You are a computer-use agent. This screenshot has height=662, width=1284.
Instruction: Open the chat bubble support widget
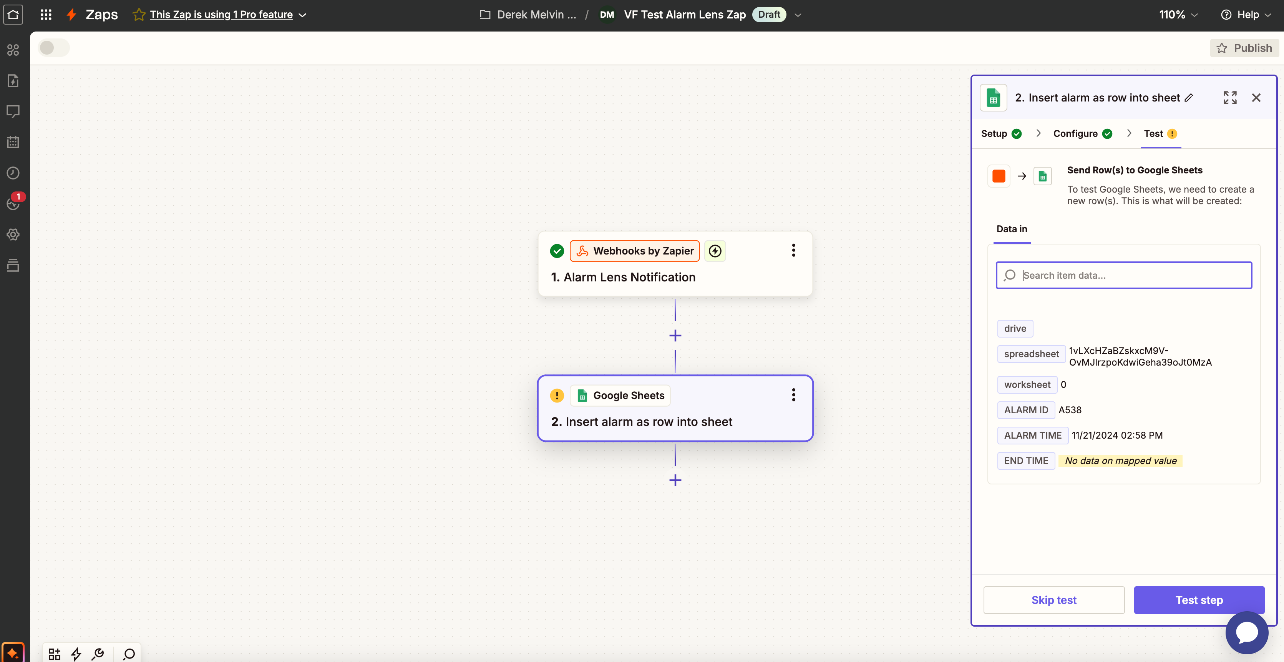click(x=1246, y=632)
